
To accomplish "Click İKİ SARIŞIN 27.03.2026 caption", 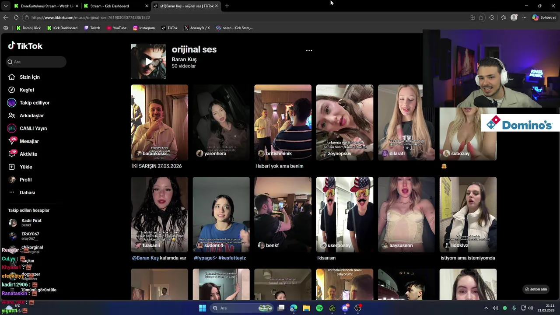I will pos(157,166).
